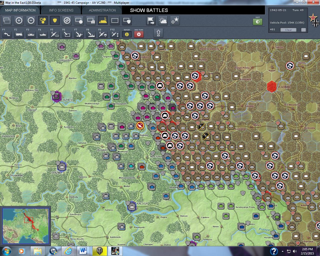The image size is (320, 256).
Task: Toggle the yellow hex grid display
Action: coord(43,20)
